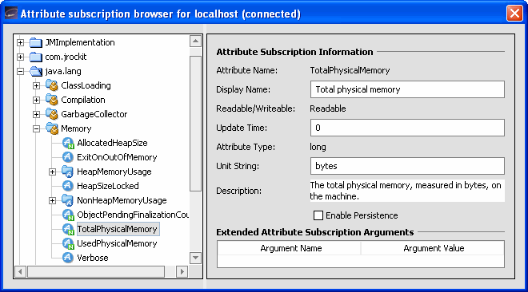Select the NonHeapMemoryUsage attribute
Image resolution: width=528 pixels, height=292 pixels.
coord(122,200)
